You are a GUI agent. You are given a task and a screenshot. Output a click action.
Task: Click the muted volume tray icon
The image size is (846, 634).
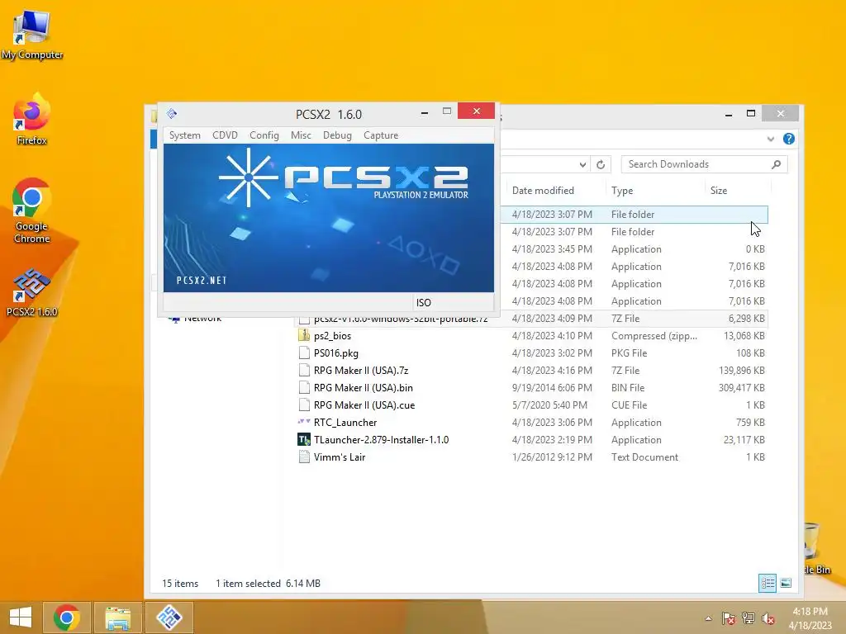point(768,618)
